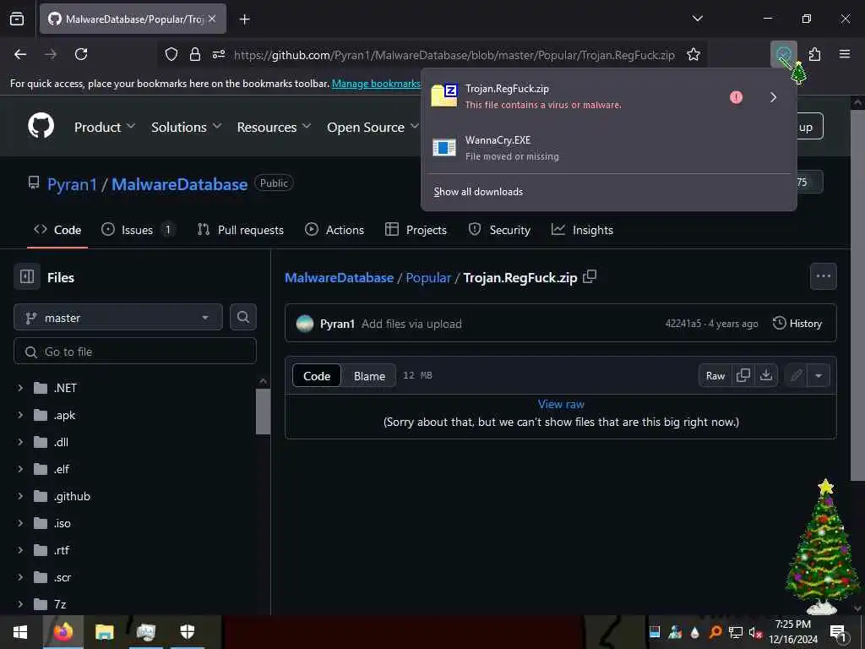Screen dimensions: 865x649
Task: Click the file search magnifier button
Action: coord(242,318)
